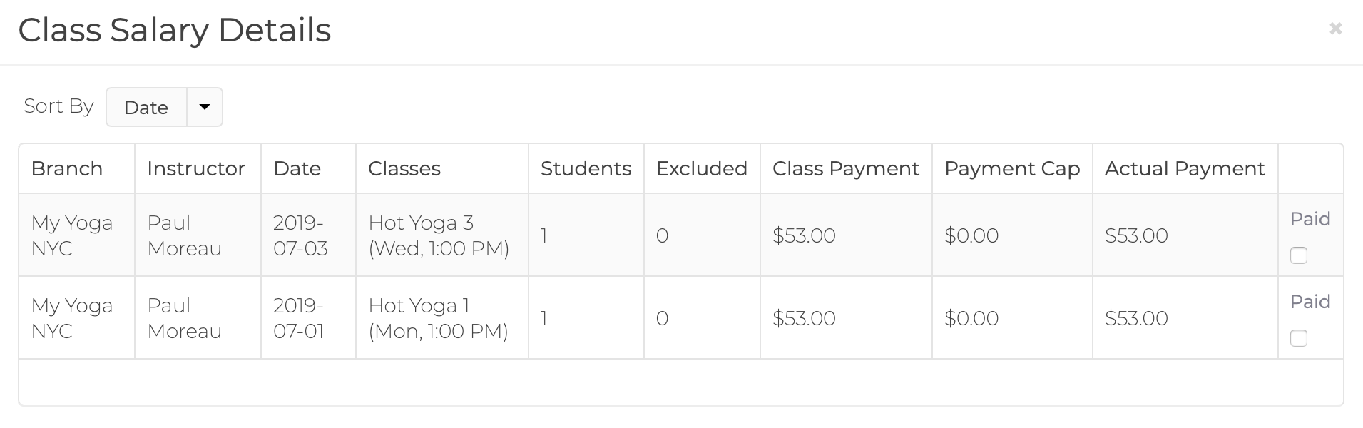
Task: Open the Sort By dropdown caret
Action: click(205, 107)
